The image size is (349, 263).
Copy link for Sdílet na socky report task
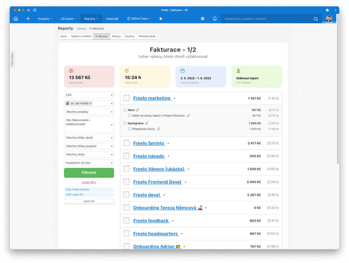click(x=188, y=116)
